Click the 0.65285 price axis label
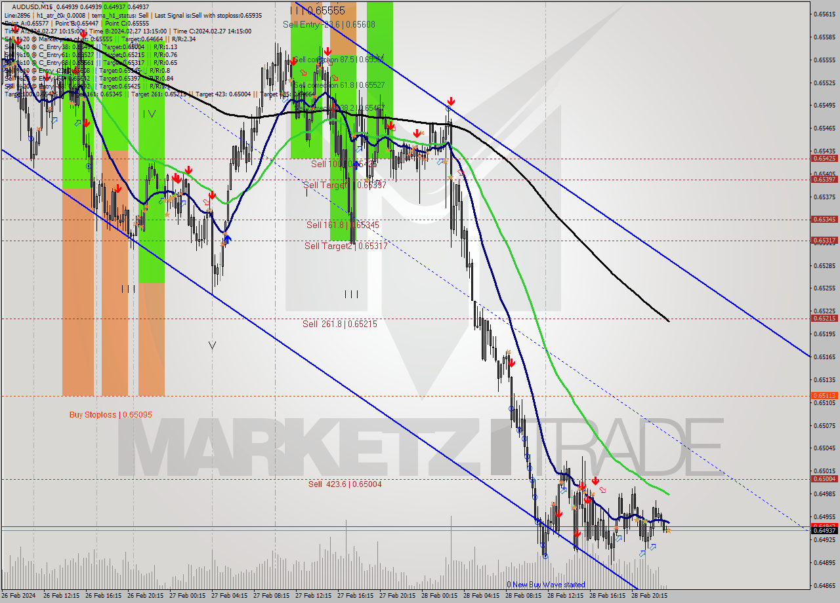Image resolution: width=840 pixels, height=603 pixels. [x=824, y=265]
